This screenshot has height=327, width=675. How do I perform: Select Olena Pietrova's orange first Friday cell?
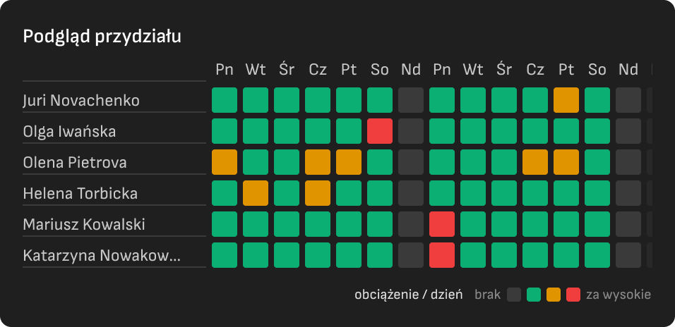tap(349, 162)
